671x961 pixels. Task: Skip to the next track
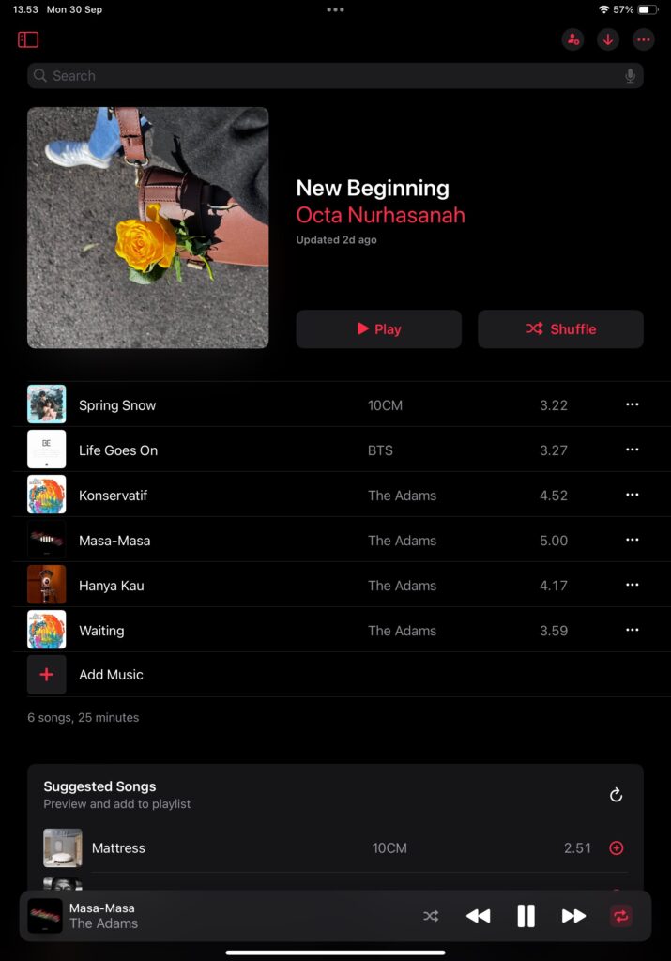click(x=573, y=916)
